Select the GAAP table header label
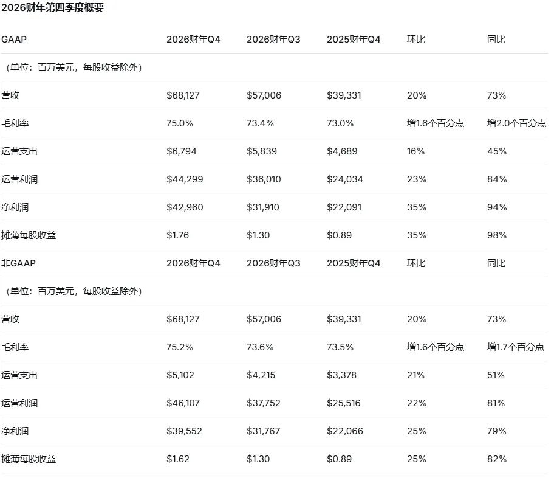The image size is (554, 478). click(14, 40)
